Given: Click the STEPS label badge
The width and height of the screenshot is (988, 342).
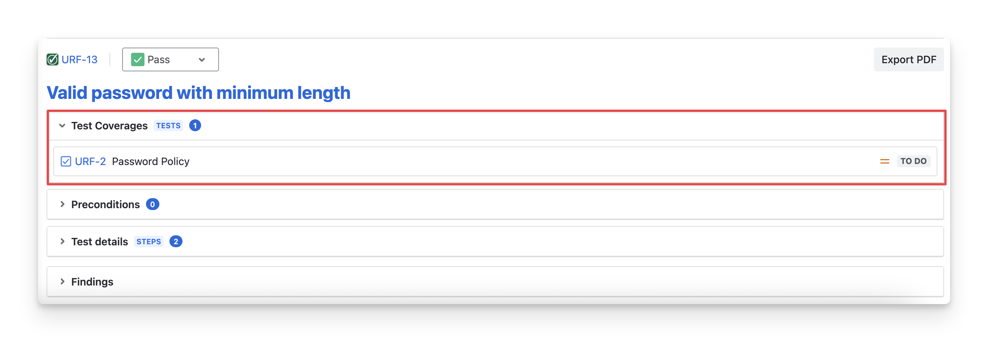Looking at the screenshot, I should (149, 242).
